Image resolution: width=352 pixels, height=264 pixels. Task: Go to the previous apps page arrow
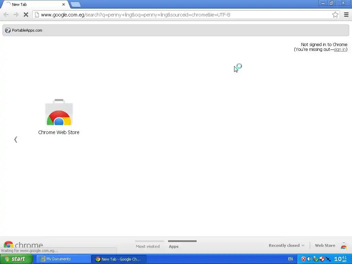click(x=15, y=140)
